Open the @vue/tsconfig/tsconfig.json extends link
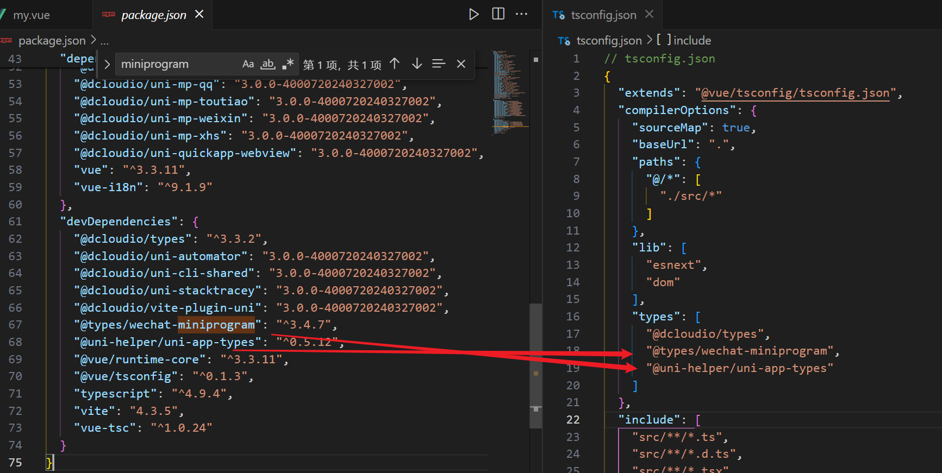 click(x=795, y=93)
